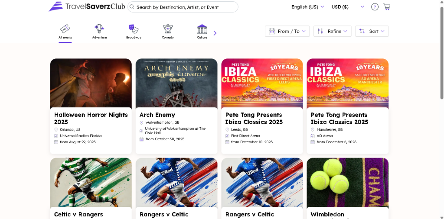The height and width of the screenshot is (219, 444).
Task: Select the Culture museum icon
Action: click(x=202, y=29)
